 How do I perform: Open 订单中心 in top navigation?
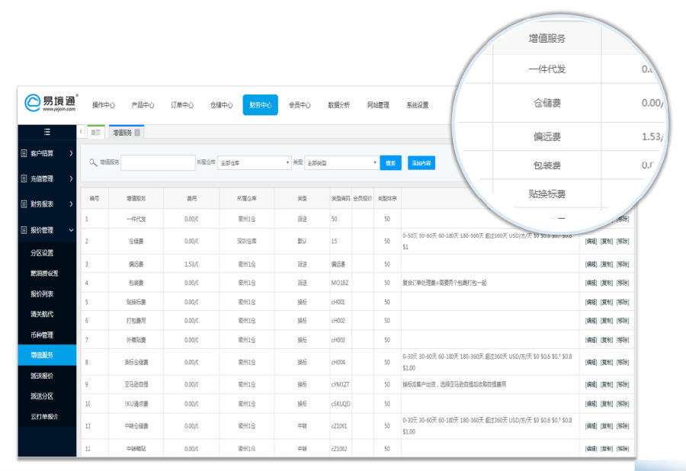tap(182, 105)
